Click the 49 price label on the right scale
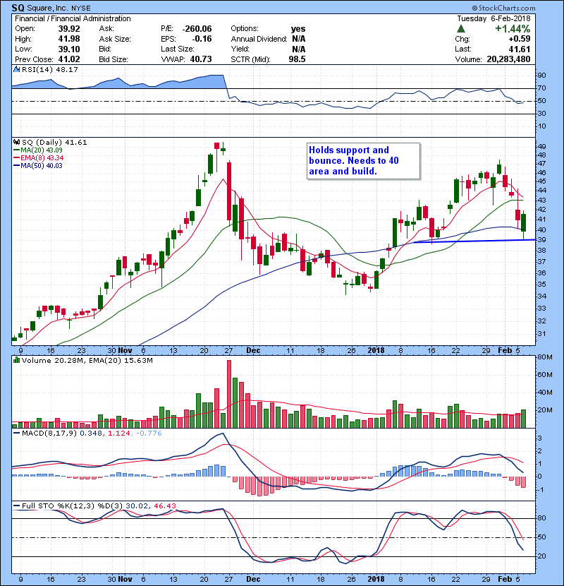 pyautogui.click(x=541, y=147)
